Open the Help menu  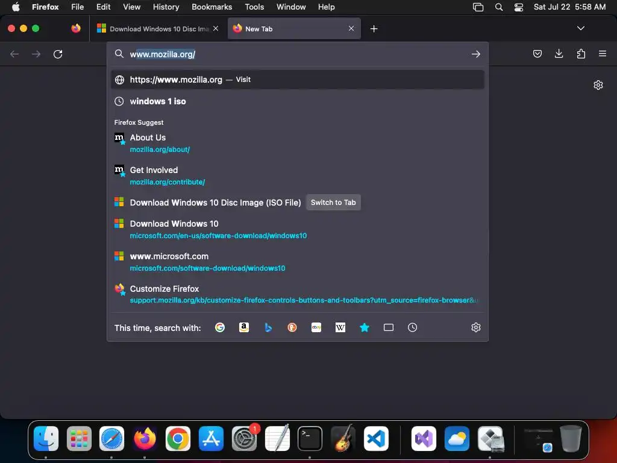[x=326, y=7]
